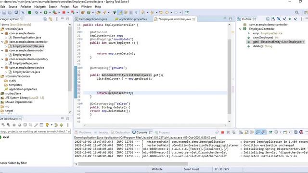
Task: Click the green Run button in toolbar
Action: pos(46,12)
